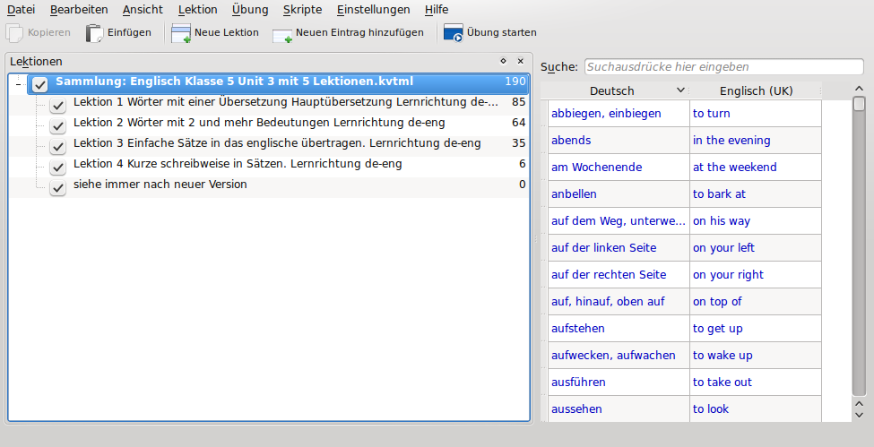The width and height of the screenshot is (874, 447).
Task: Click cell 'at the weekend'
Action: pyautogui.click(x=756, y=168)
